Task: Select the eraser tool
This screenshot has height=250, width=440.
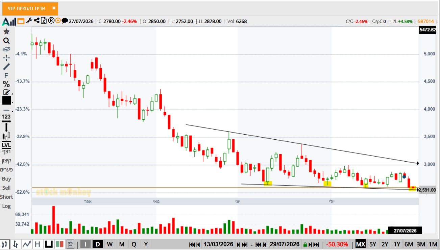Action: pos(6,49)
